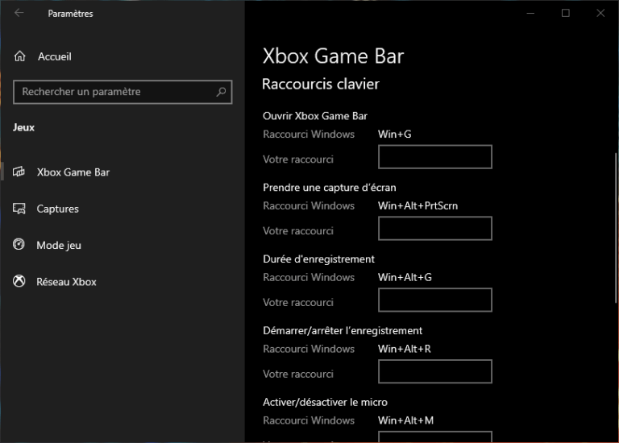619x443 pixels.
Task: Select the Xbox Game Bar sidebar entry
Action: click(x=73, y=172)
